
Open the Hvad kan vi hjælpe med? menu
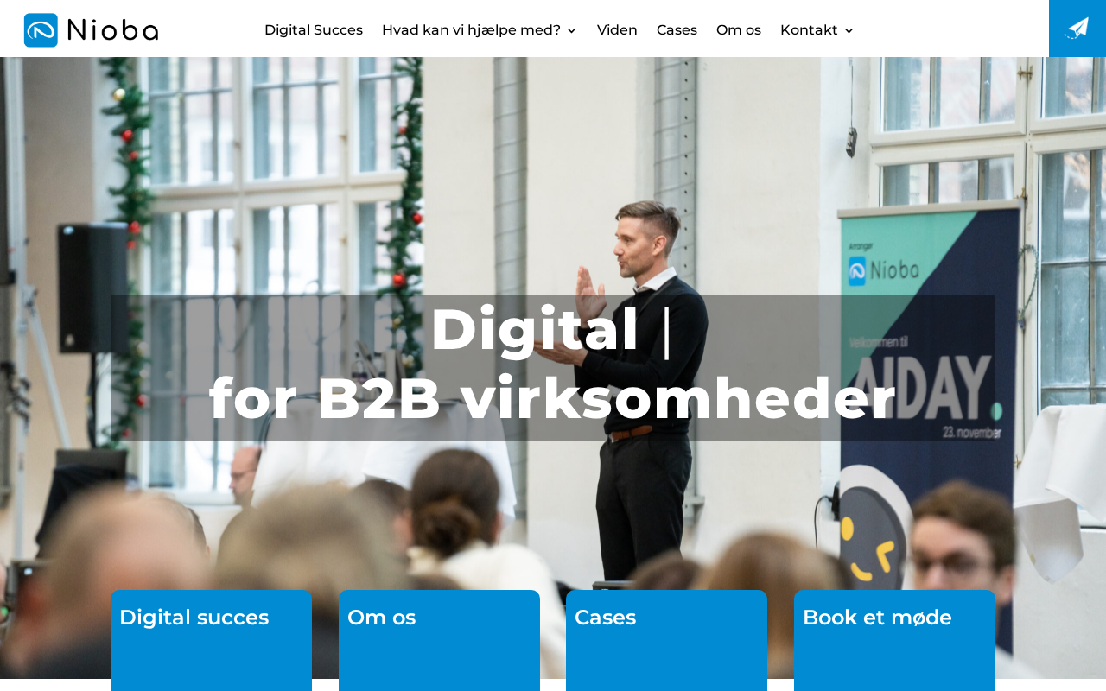[472, 30]
